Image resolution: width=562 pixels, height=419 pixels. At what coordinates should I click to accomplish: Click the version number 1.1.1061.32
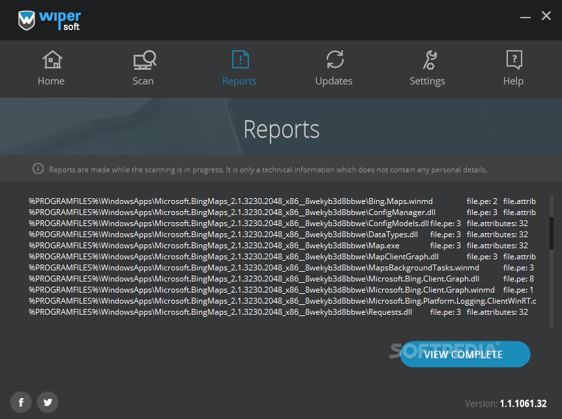pyautogui.click(x=524, y=403)
